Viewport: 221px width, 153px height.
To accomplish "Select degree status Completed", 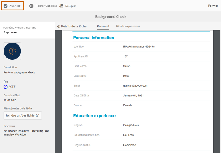I will pyautogui.click(x=130, y=145).
